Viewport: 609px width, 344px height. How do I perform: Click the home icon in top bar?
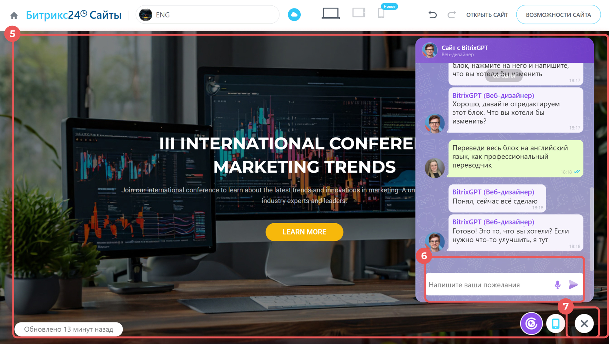tap(14, 15)
